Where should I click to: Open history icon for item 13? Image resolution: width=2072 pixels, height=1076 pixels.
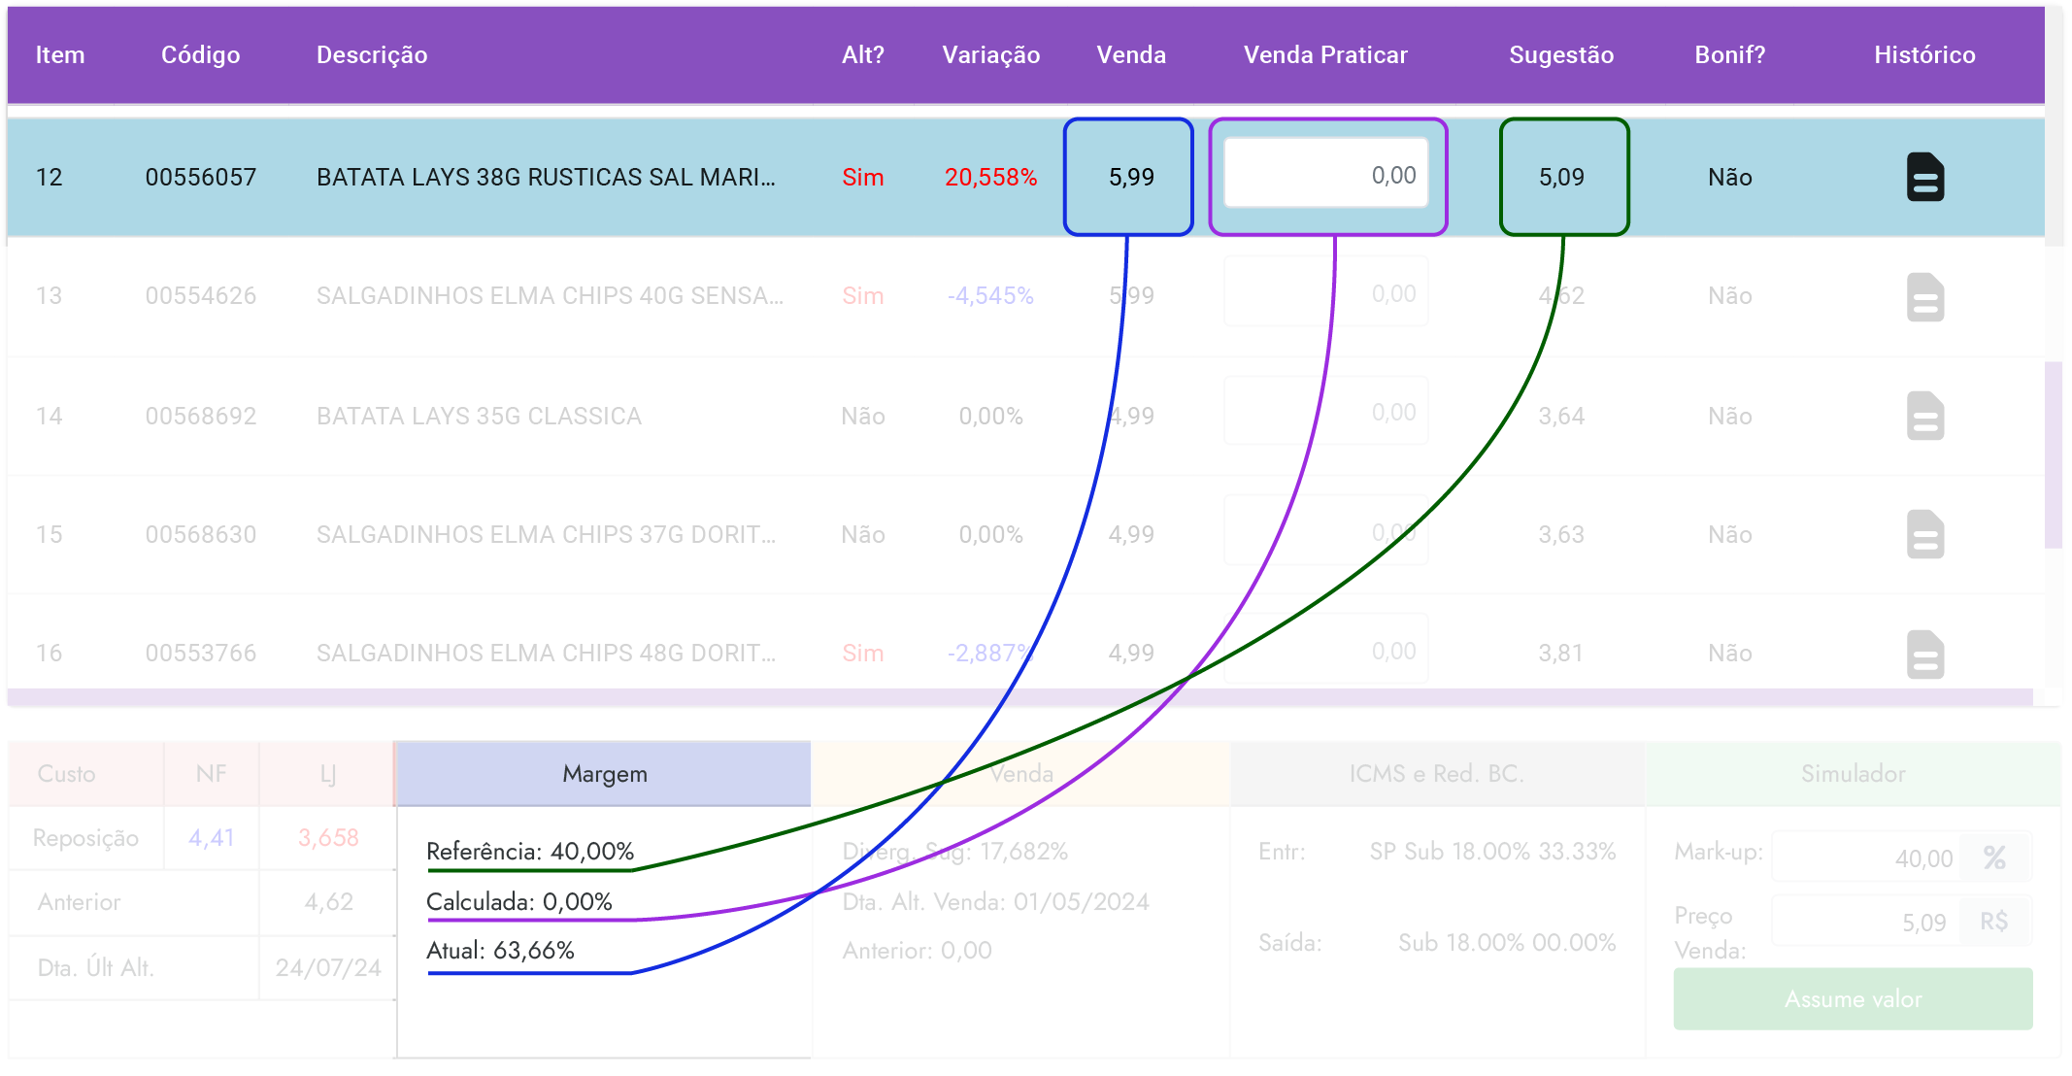click(x=1924, y=296)
